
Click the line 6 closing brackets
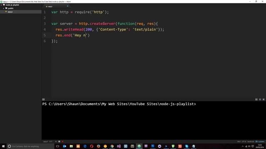click(x=54, y=41)
